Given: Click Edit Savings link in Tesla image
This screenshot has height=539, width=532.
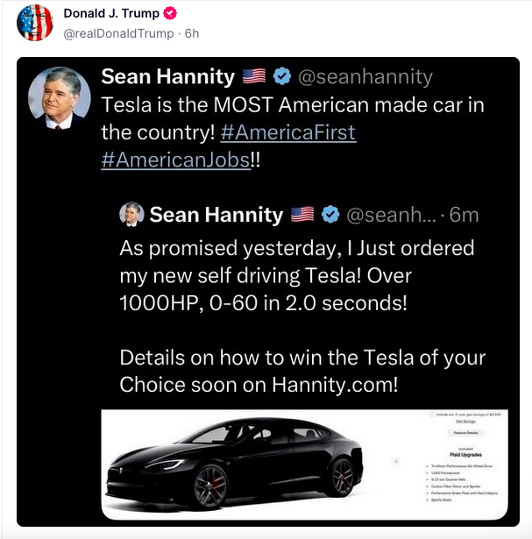Looking at the screenshot, I should (465, 421).
